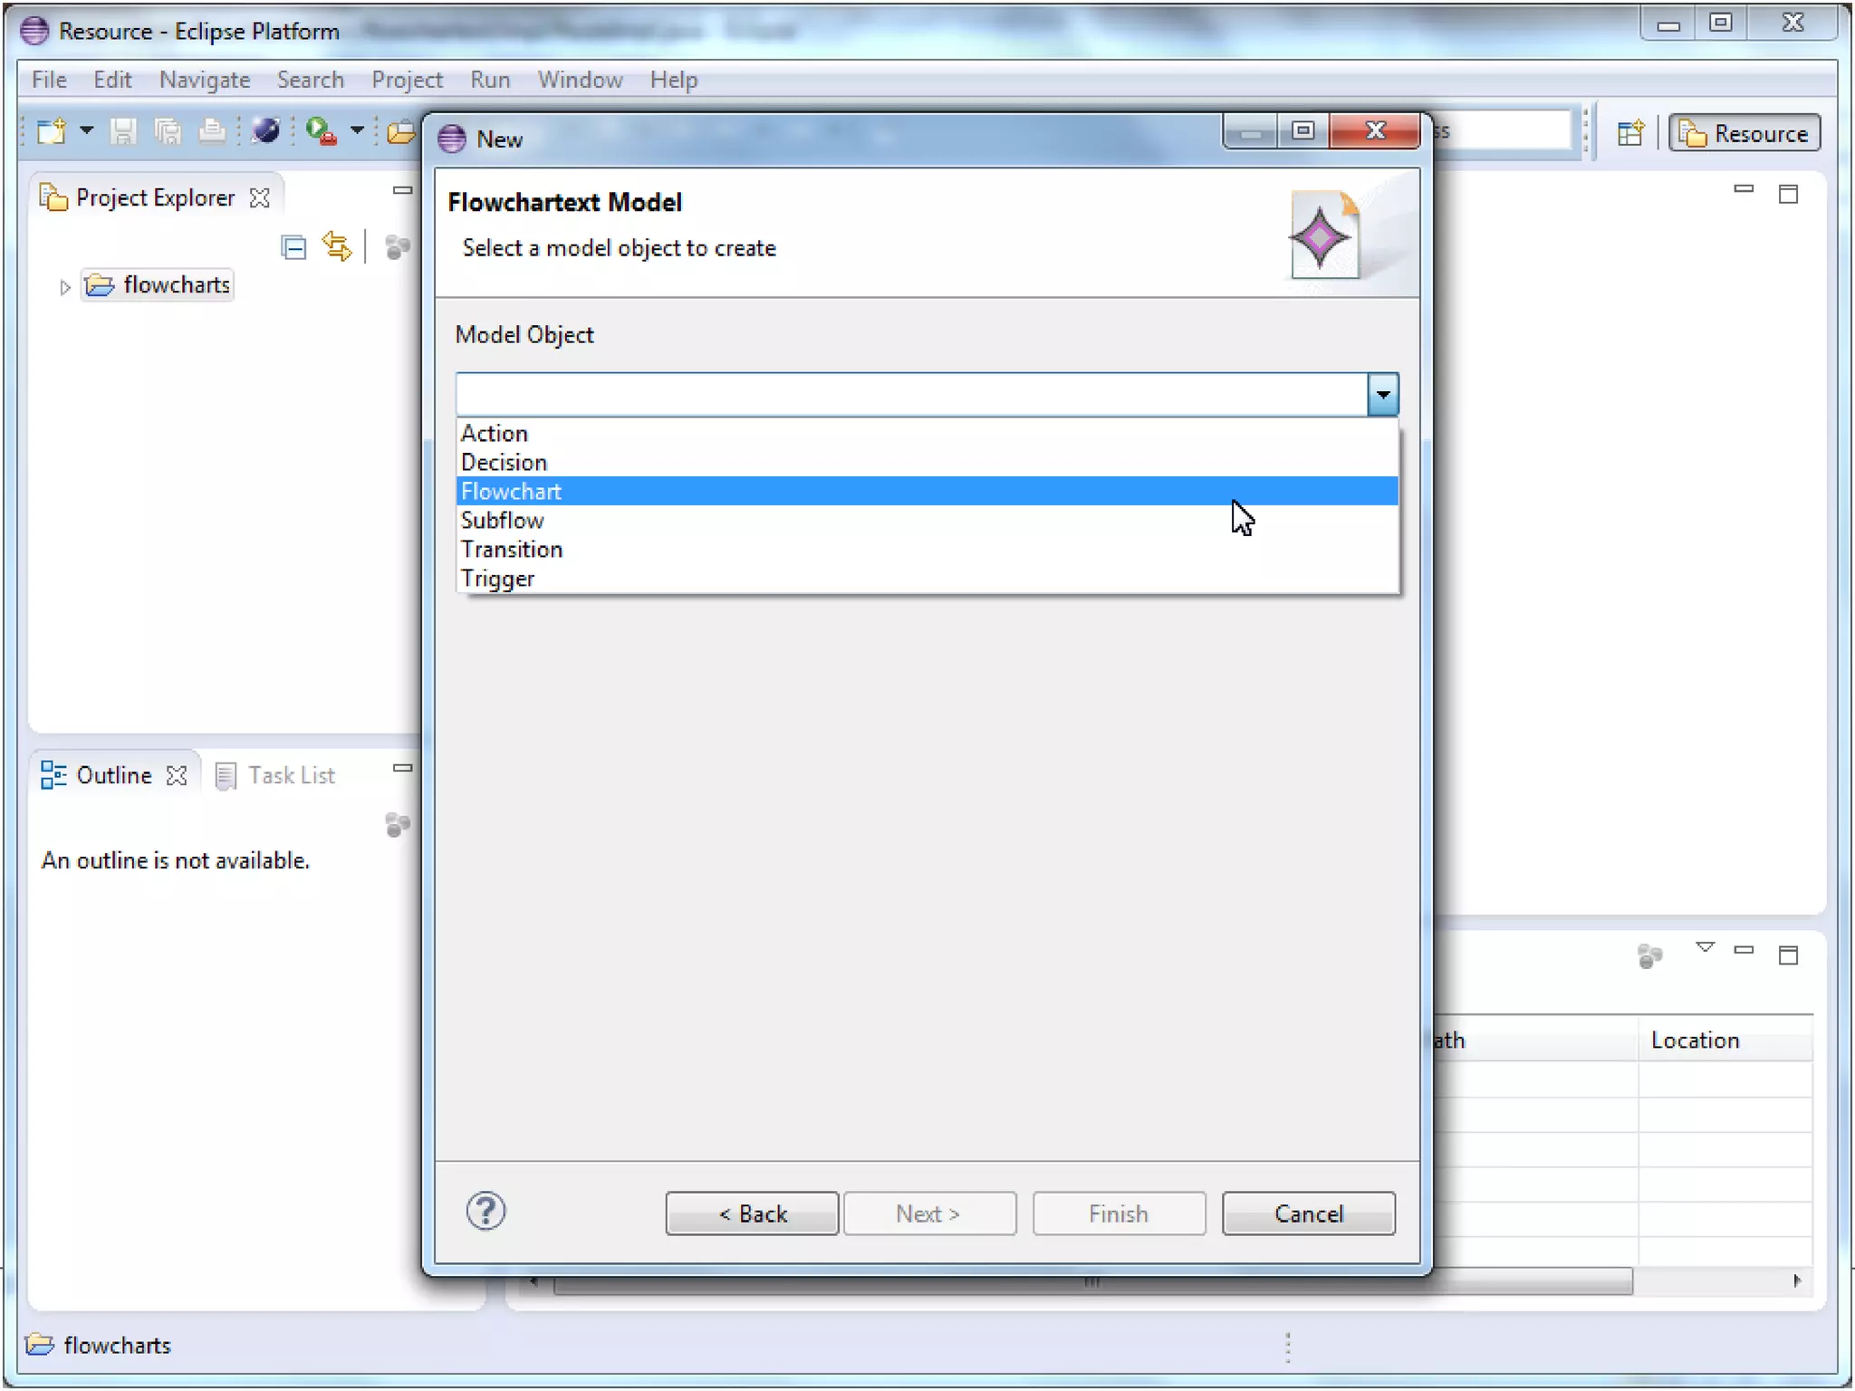Click the Open Perspective icon
The height and width of the screenshot is (1391, 1855).
pos(1630,134)
